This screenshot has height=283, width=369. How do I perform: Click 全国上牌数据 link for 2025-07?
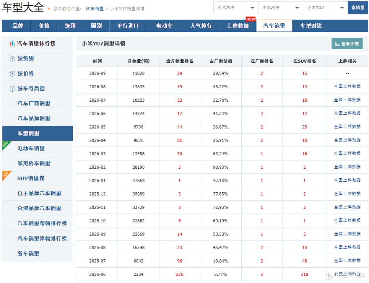click(x=347, y=261)
